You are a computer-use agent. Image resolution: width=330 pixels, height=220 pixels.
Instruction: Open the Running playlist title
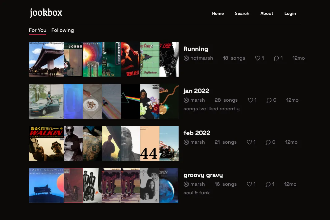196,49
